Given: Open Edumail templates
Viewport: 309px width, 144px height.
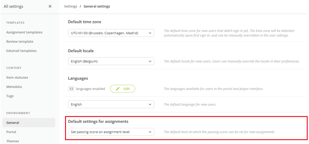Looking at the screenshot, I should click(21, 51).
